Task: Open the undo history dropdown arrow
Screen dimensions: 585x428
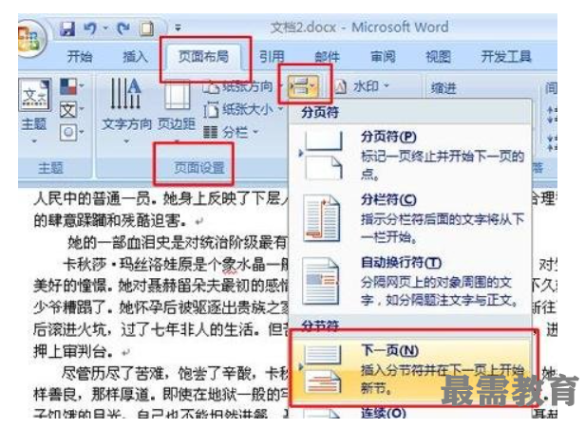Action: (x=105, y=28)
